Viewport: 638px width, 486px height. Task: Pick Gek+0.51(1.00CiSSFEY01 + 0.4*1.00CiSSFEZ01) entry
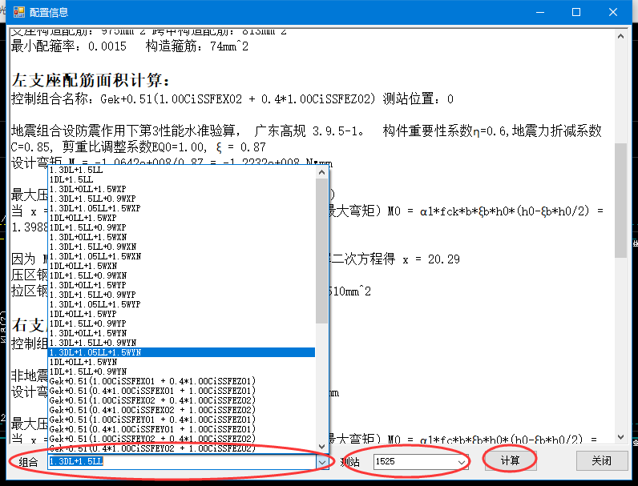click(x=144, y=420)
